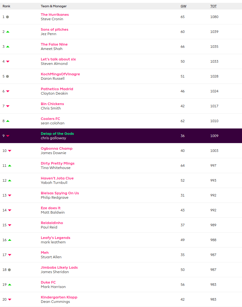Open The Hurrikanes team page

click(55, 15)
